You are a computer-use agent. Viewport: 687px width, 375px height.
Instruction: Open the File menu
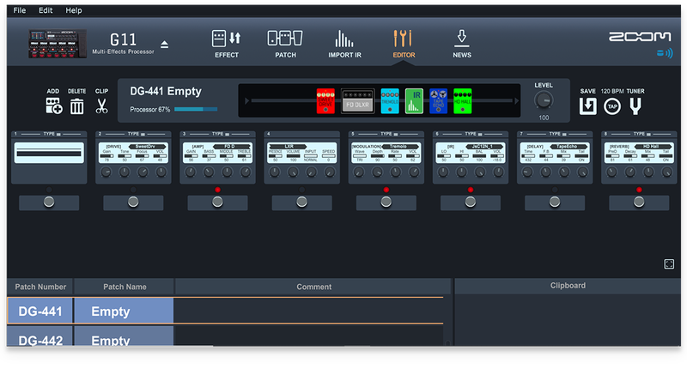[x=19, y=10]
